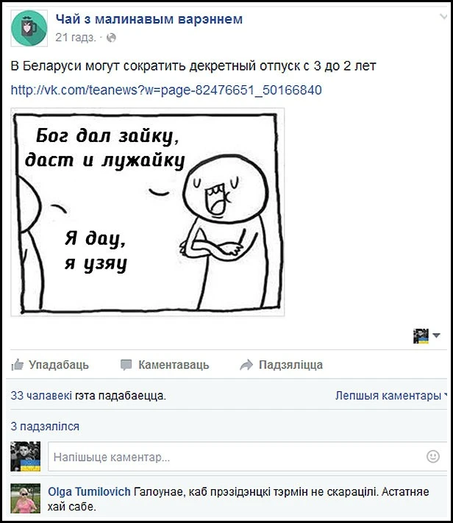Viewport: 453px width, 523px height.
Task: Click the globe public audience icon
Action: 111,38
